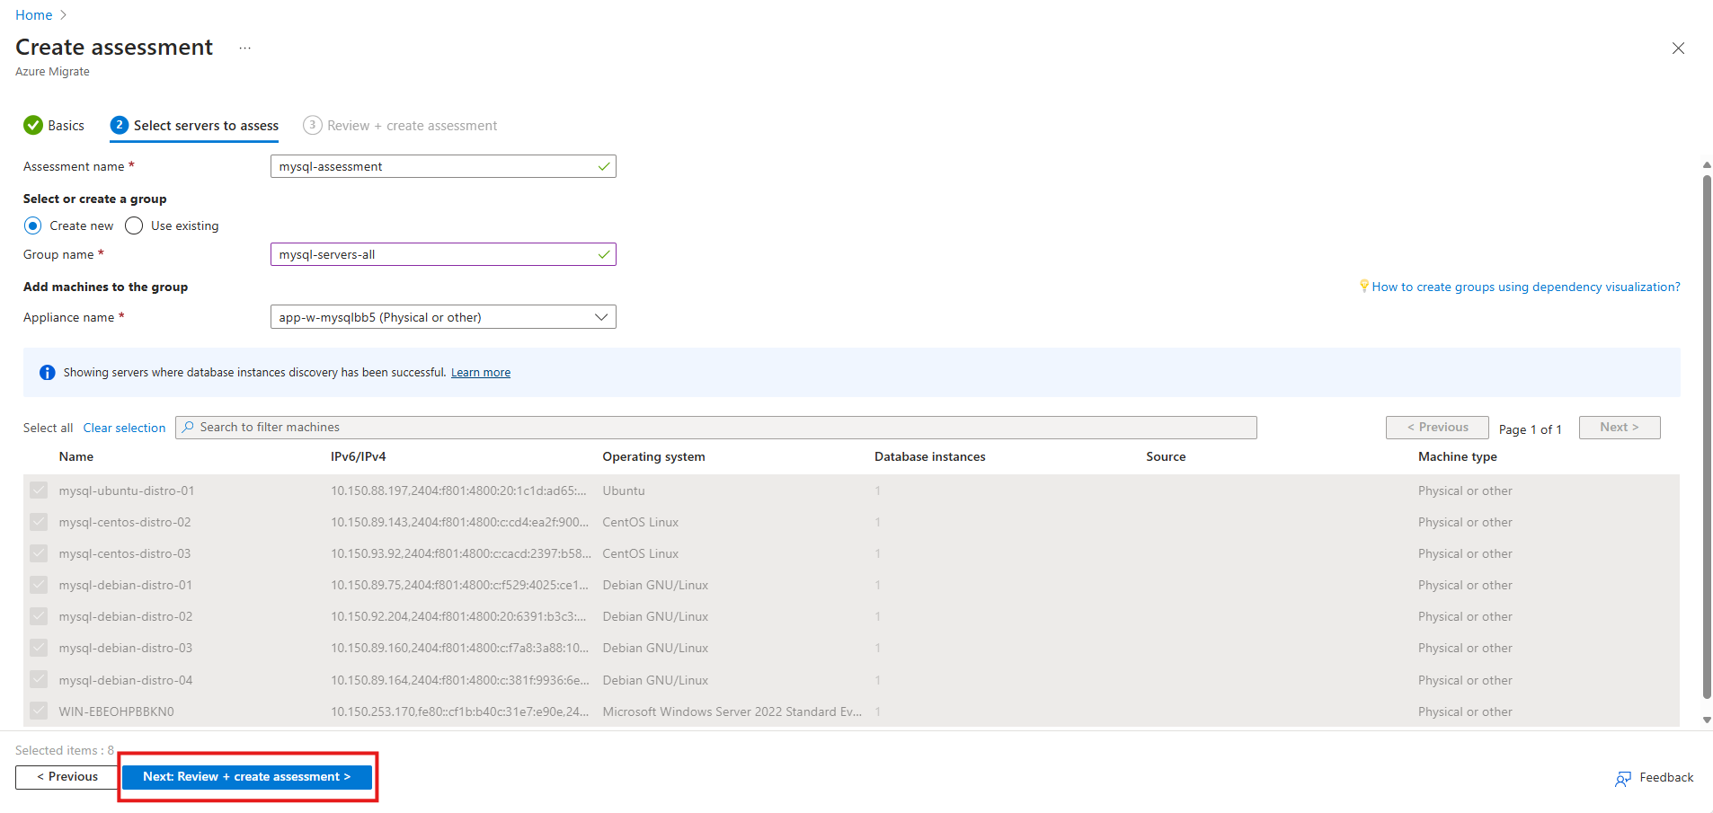This screenshot has height=813, width=1713.
Task: Click the magnifier icon in the machine search box
Action: pos(187,426)
